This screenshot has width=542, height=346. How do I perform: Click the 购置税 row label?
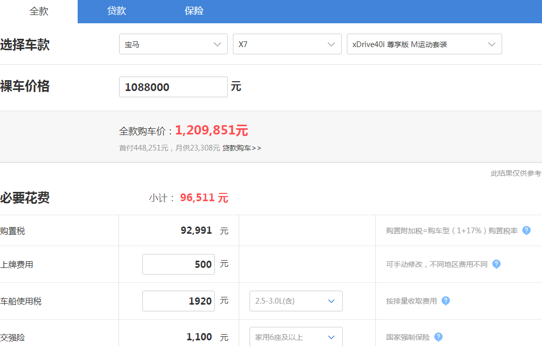click(x=12, y=231)
